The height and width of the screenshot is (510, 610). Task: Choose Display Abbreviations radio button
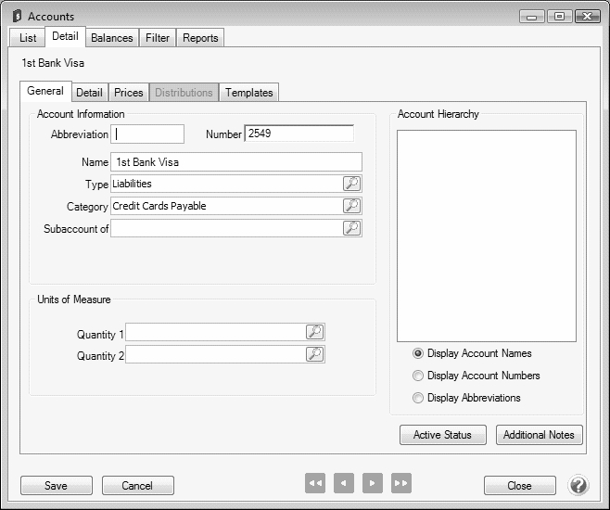[x=418, y=398]
